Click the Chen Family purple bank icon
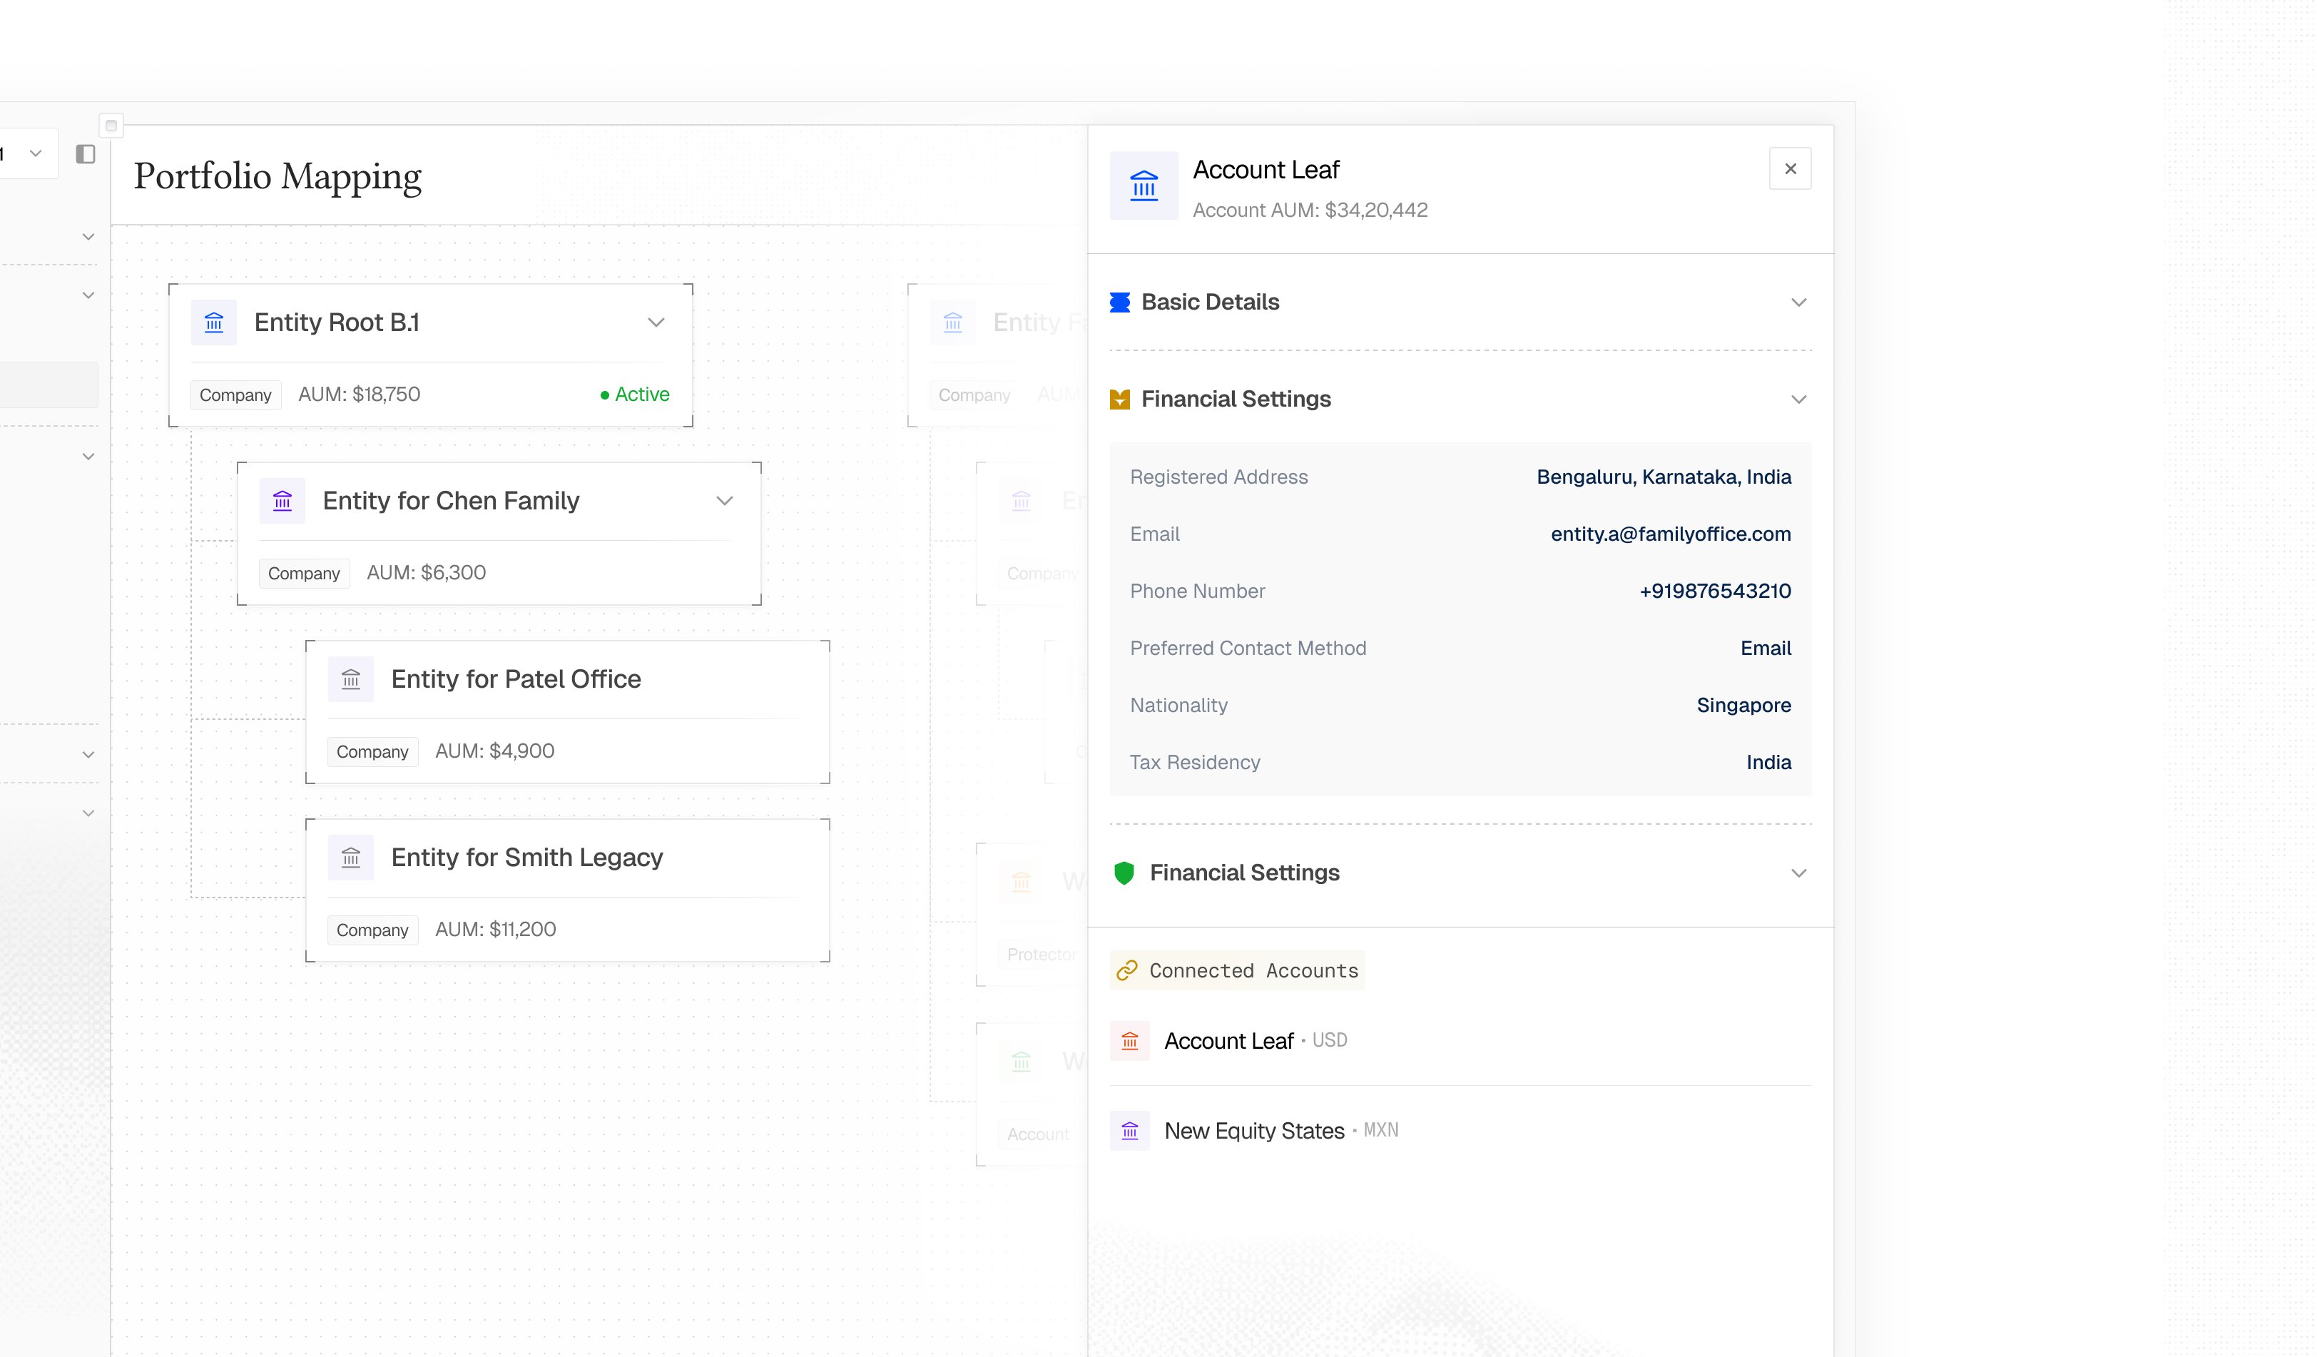Image resolution: width=2317 pixels, height=1357 pixels. click(x=282, y=501)
